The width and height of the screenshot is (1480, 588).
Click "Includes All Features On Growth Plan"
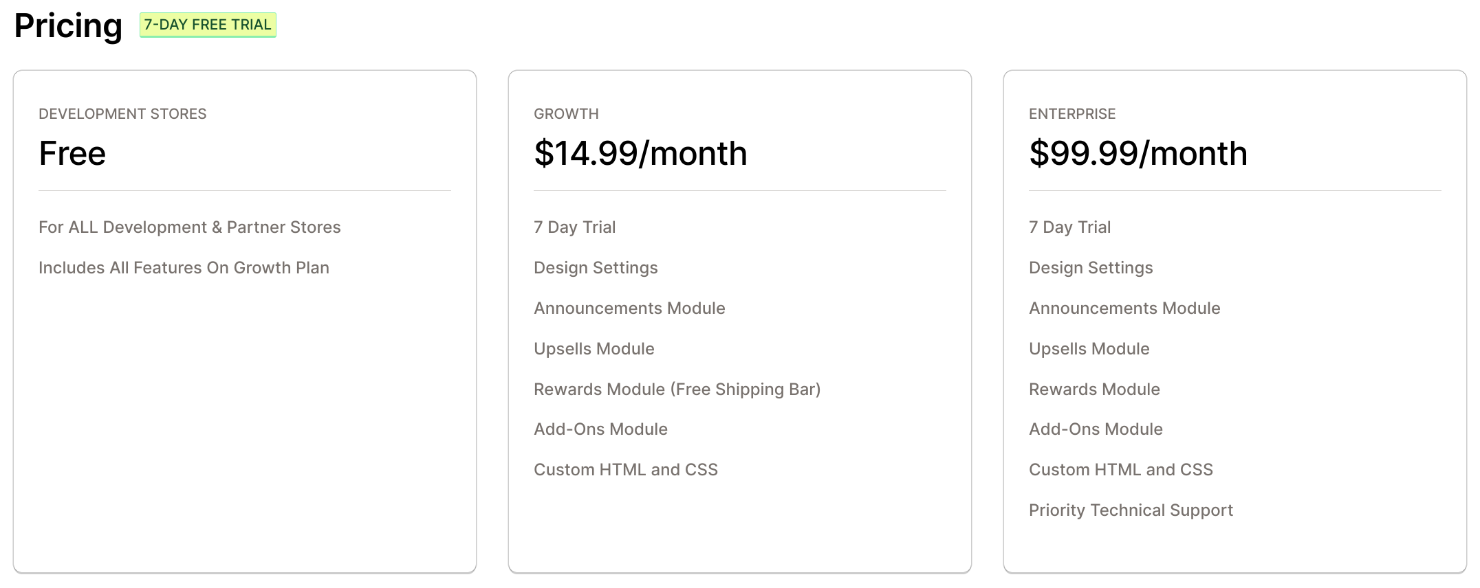tap(184, 268)
